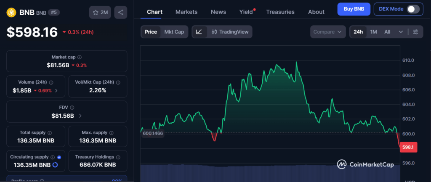Click Treasury Holdings info icon
431x182 pixels.
pyautogui.click(x=118, y=157)
